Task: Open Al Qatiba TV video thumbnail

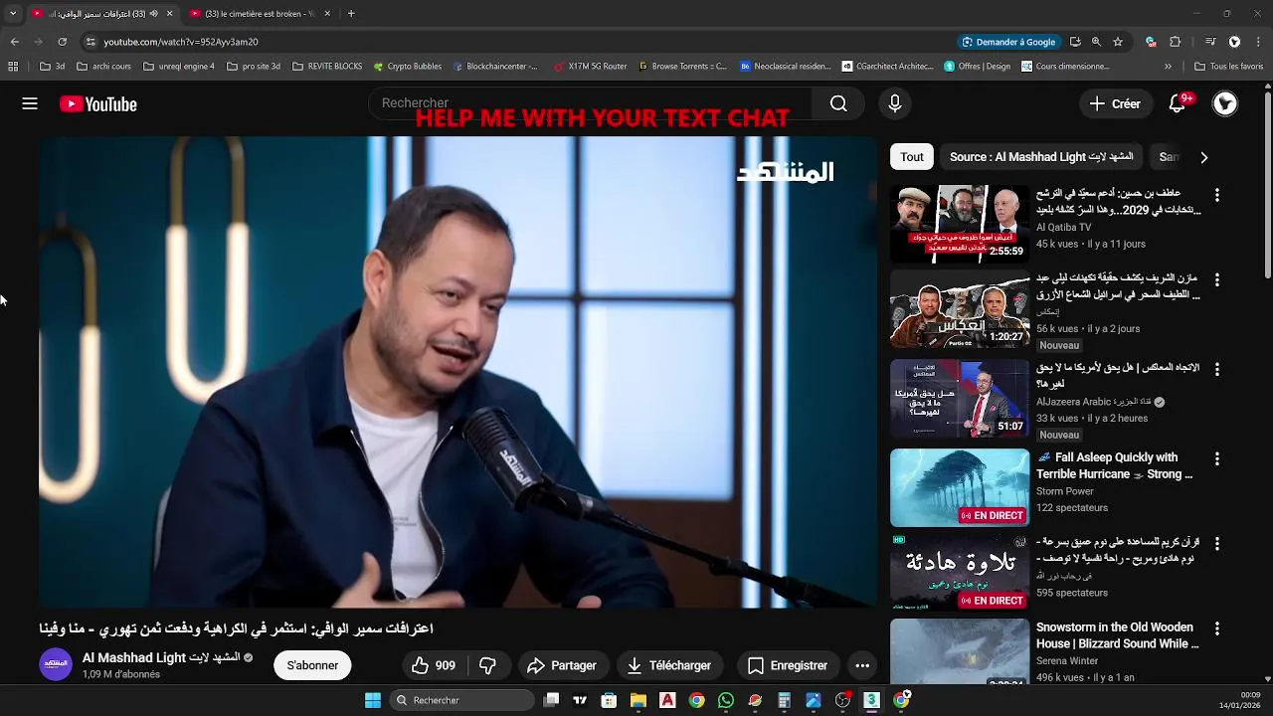Action: tap(960, 224)
